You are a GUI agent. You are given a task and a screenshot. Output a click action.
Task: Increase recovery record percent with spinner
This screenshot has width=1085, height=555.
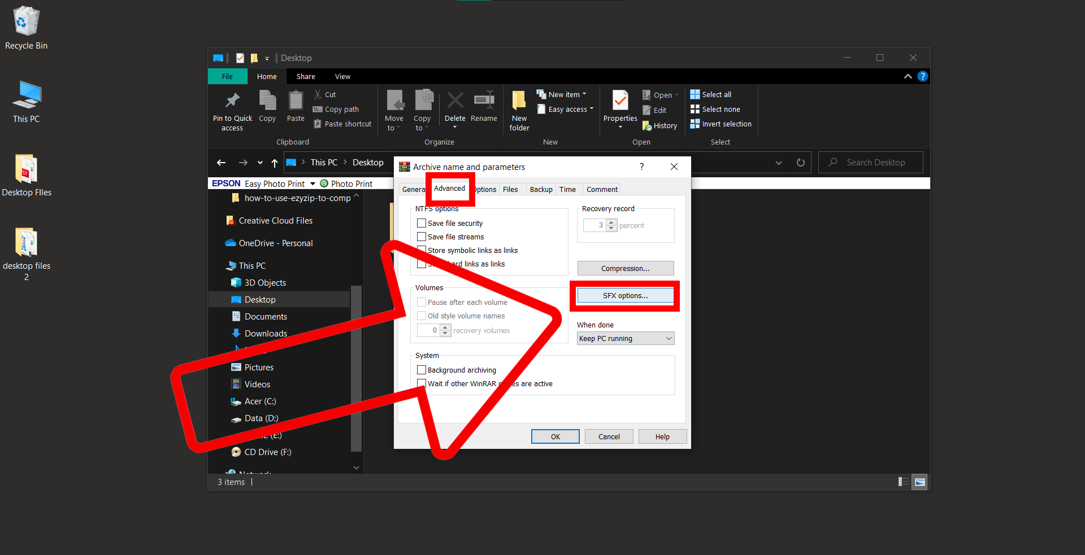(611, 222)
